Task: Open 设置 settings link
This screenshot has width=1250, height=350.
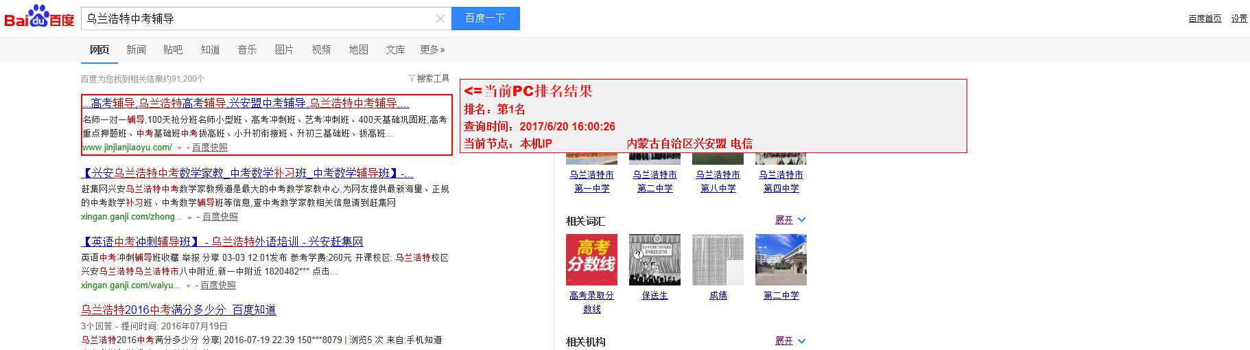Action: [x=1239, y=19]
